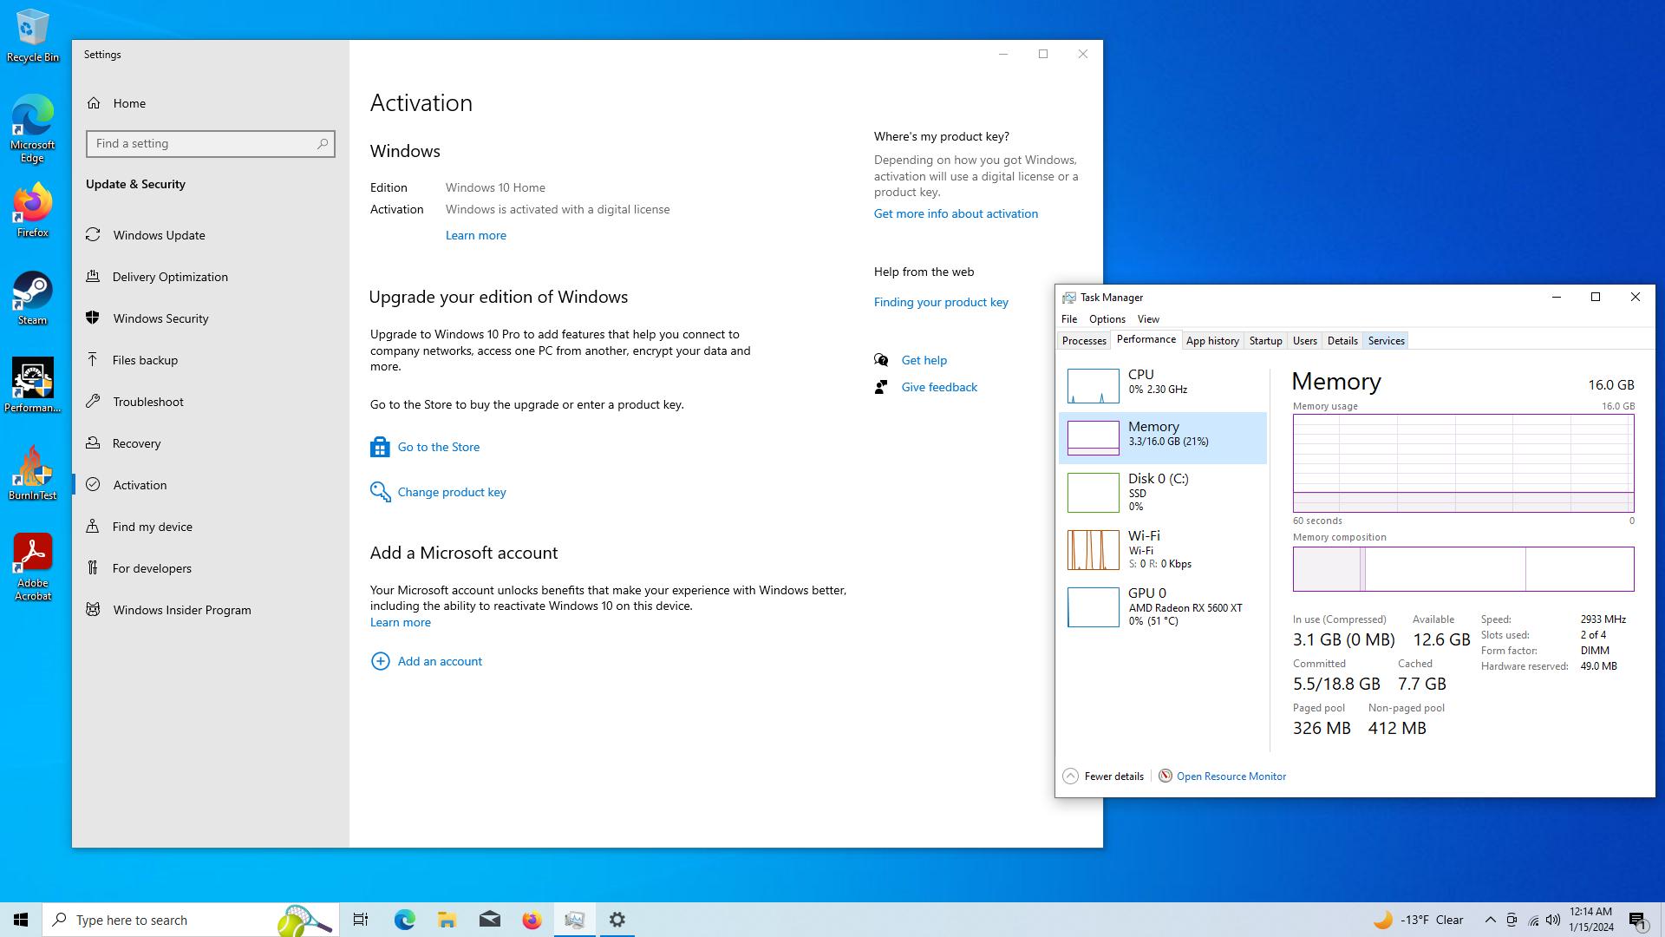Click the Memory composition bar
The image size is (1665, 937).
point(1463,569)
